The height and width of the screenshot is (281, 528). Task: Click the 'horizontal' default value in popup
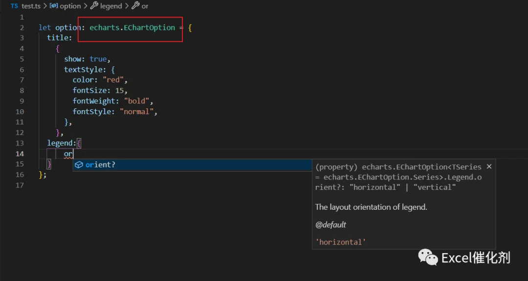[x=340, y=242]
